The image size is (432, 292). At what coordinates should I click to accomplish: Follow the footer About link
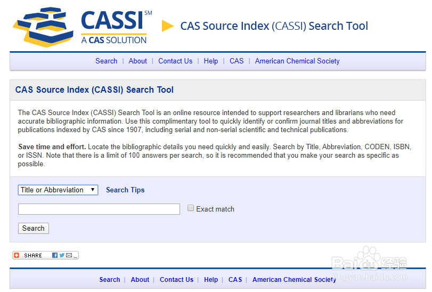tap(140, 280)
